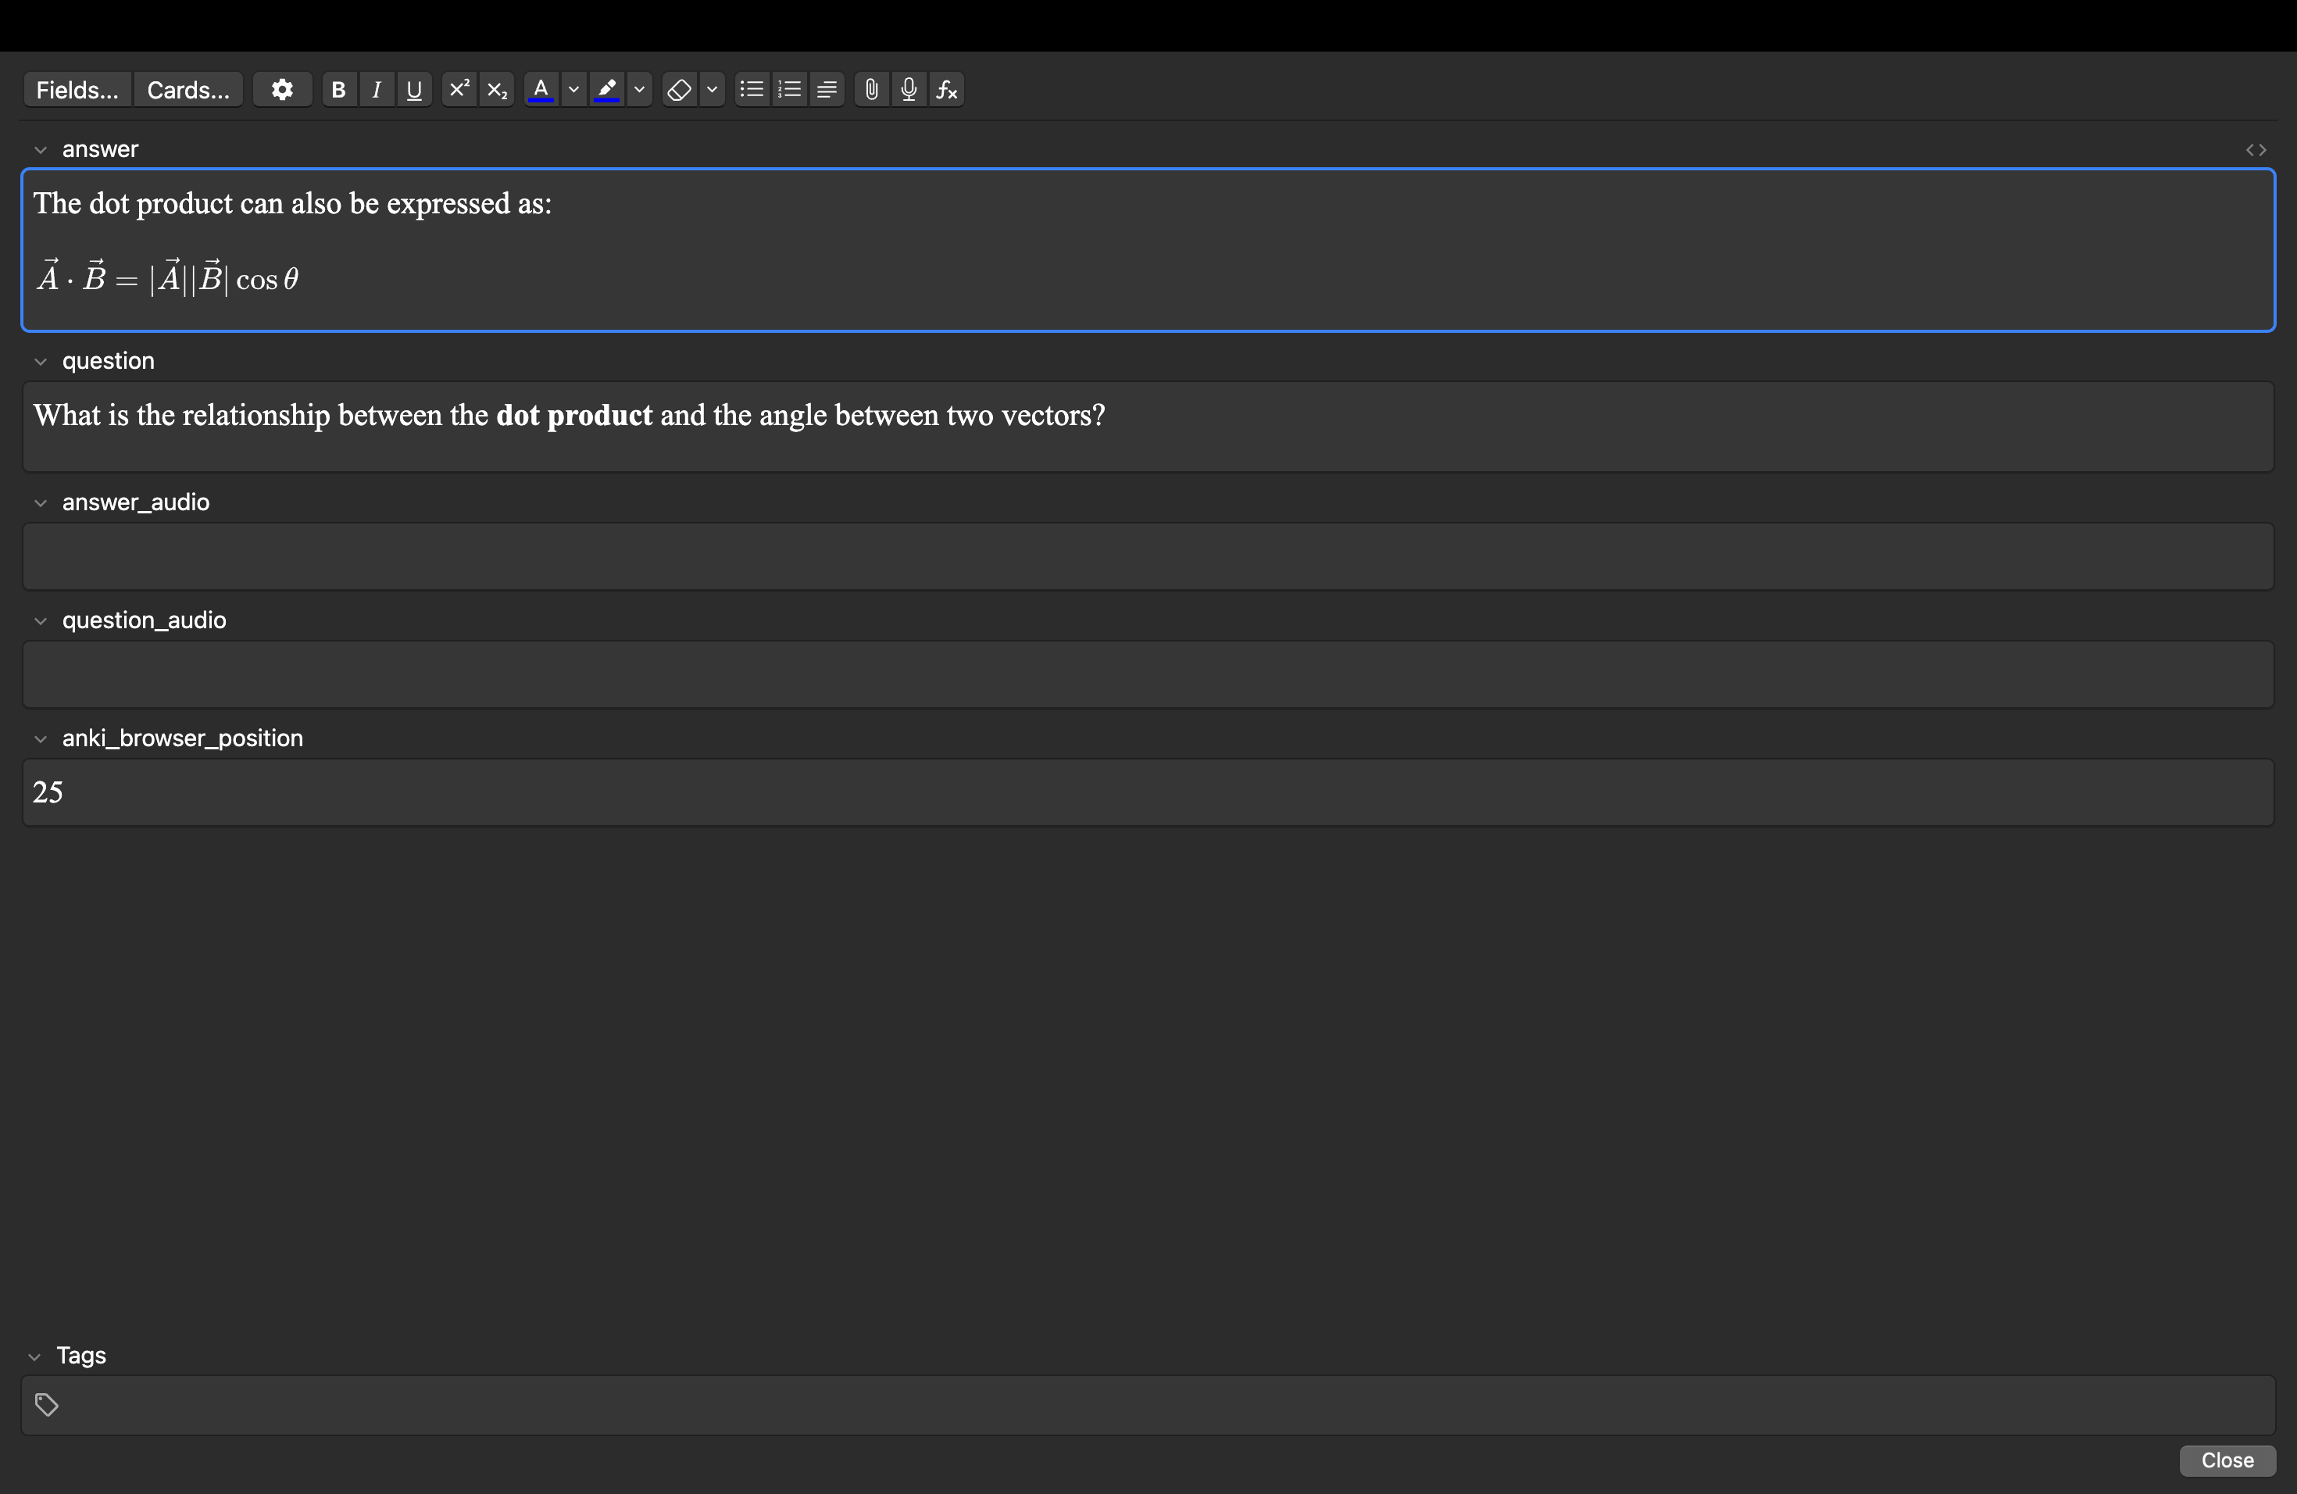
Task: Toggle underline formatting
Action: (x=414, y=90)
